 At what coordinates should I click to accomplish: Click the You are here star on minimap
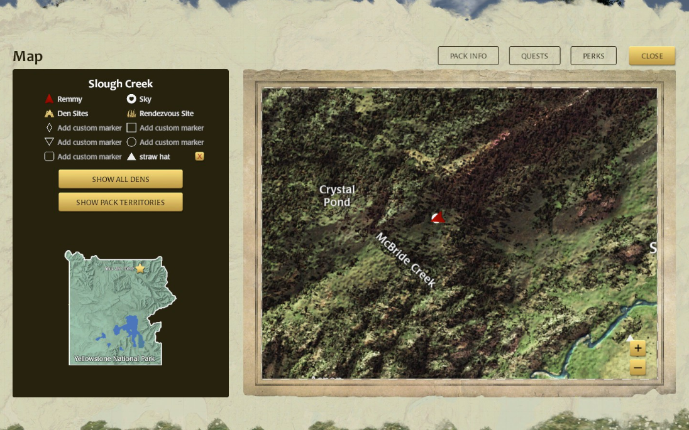pos(140,268)
